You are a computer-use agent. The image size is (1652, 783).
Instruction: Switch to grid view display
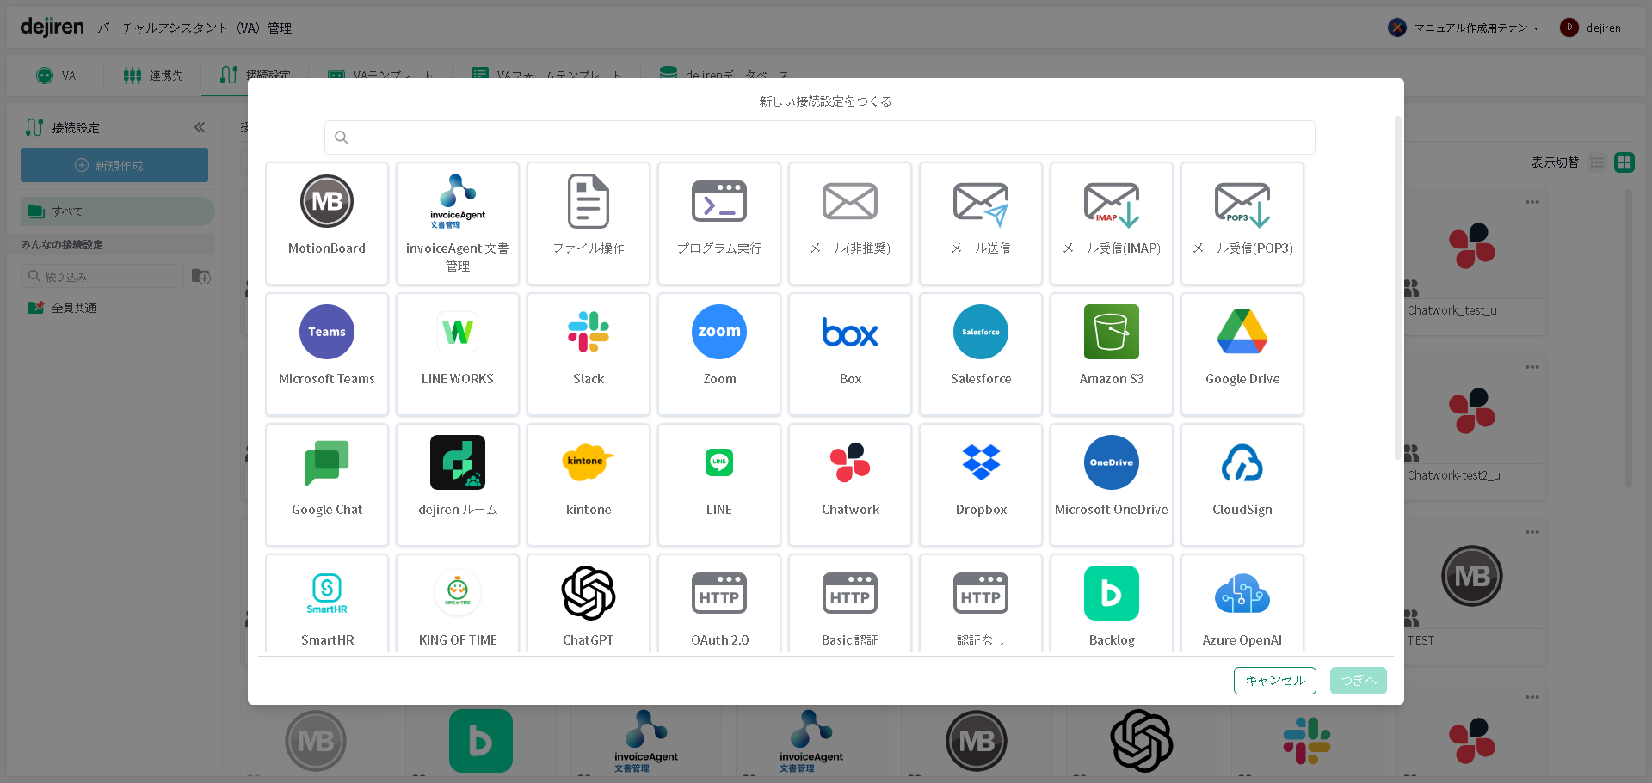point(1624,162)
